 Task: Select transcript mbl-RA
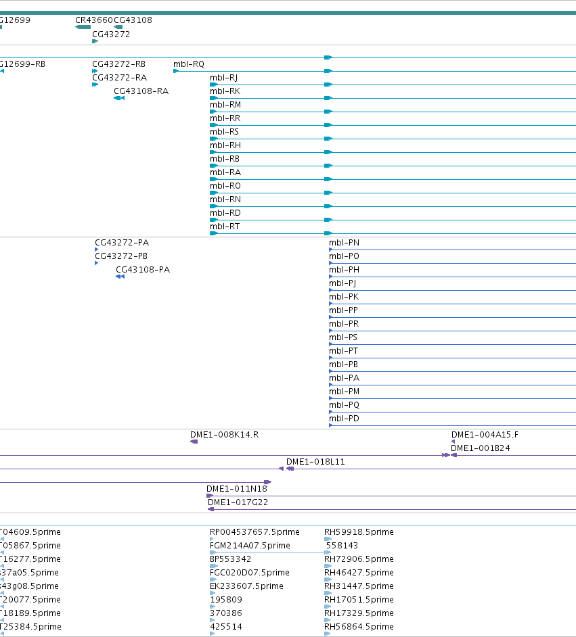(225, 172)
